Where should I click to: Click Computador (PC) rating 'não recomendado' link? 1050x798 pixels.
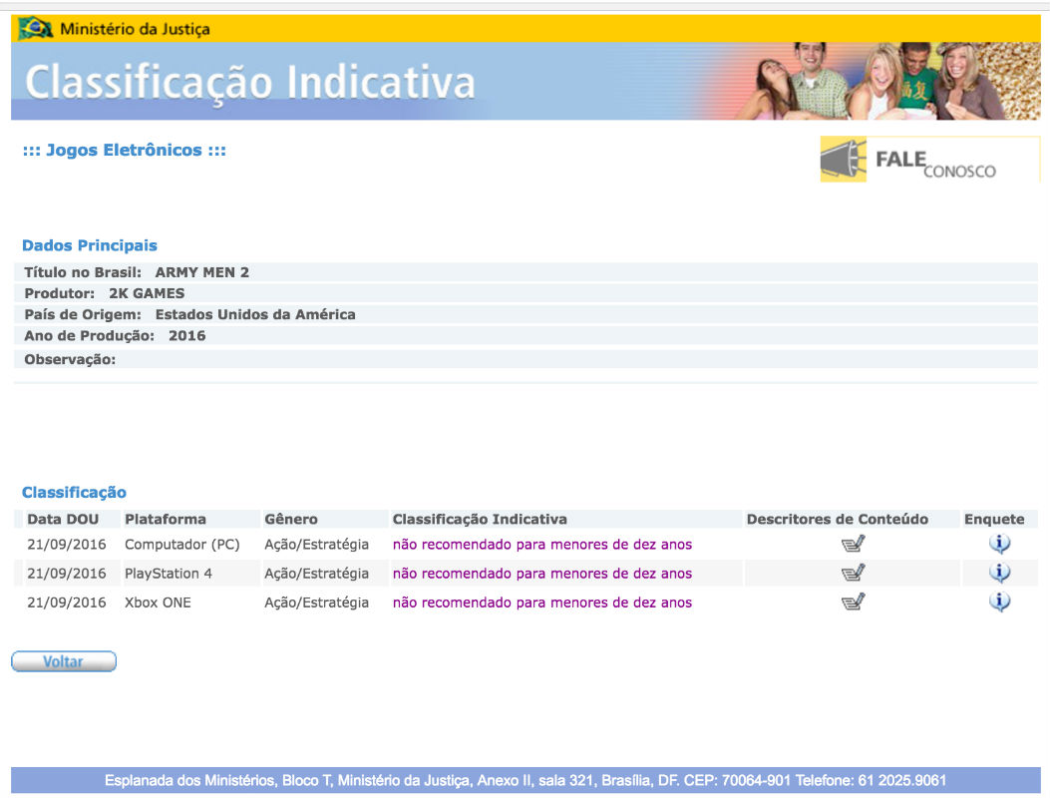(541, 544)
